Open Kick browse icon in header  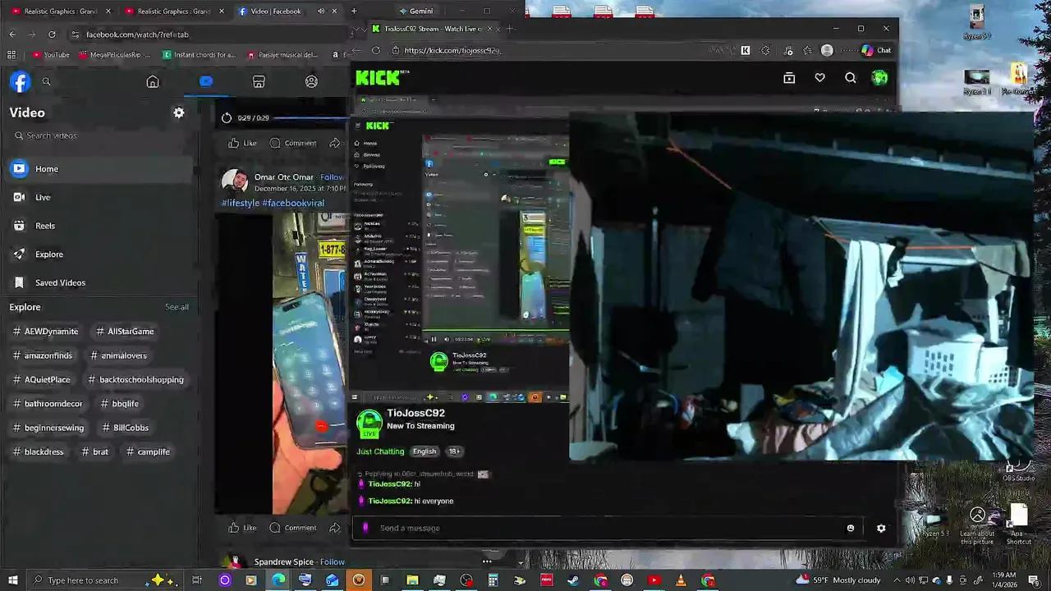[x=789, y=78]
